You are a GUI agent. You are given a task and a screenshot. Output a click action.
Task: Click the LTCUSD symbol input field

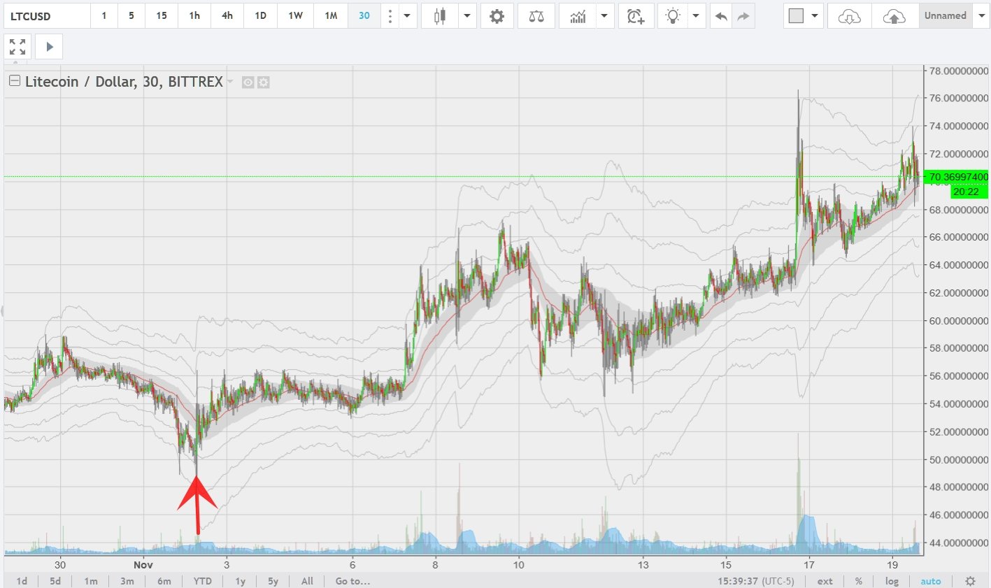tap(47, 15)
